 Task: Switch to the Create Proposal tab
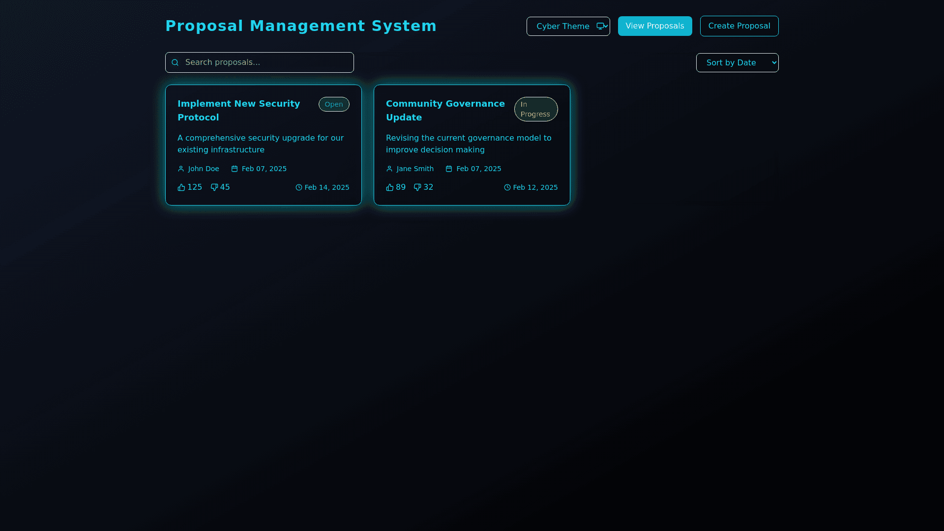(739, 26)
